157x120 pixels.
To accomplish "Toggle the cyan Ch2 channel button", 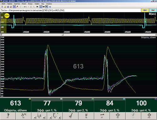I will tap(153, 10).
